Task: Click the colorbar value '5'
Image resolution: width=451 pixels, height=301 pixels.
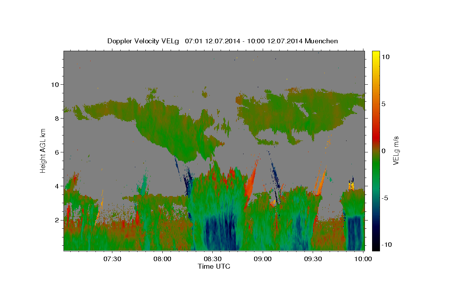Action: (384, 104)
